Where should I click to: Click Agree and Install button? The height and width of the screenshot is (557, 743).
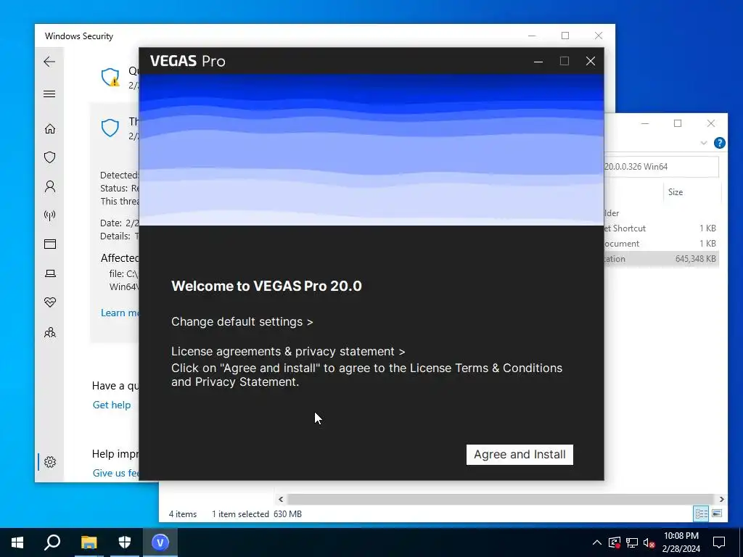[x=520, y=454]
